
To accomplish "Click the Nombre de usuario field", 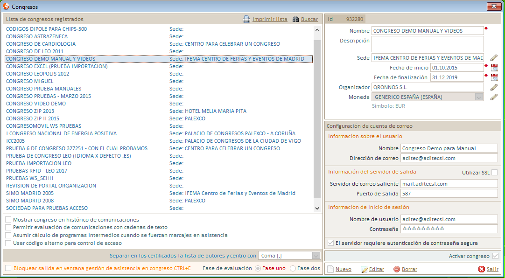I will pyautogui.click(x=449, y=219).
